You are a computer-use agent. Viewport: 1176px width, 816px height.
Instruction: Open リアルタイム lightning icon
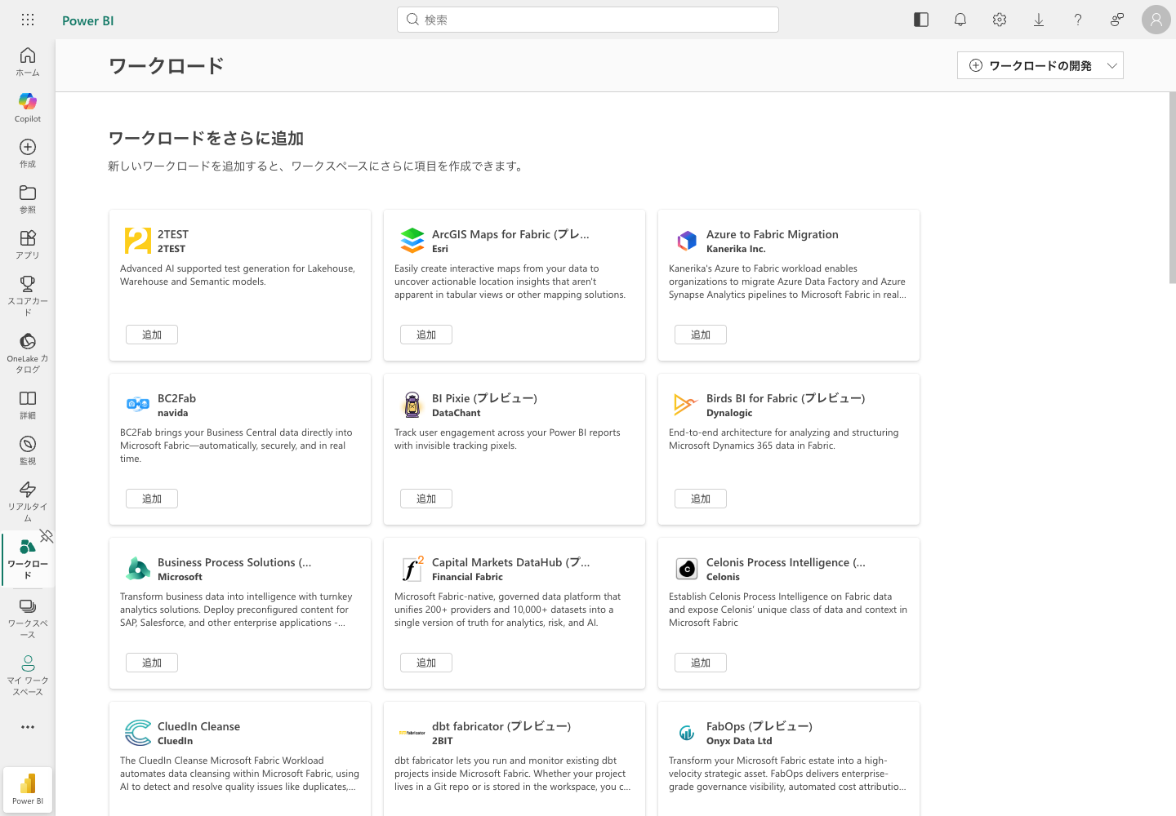tap(28, 490)
